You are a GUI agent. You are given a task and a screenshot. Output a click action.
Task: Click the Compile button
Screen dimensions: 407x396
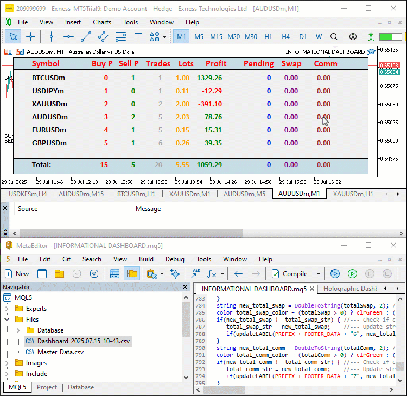tap(290, 273)
